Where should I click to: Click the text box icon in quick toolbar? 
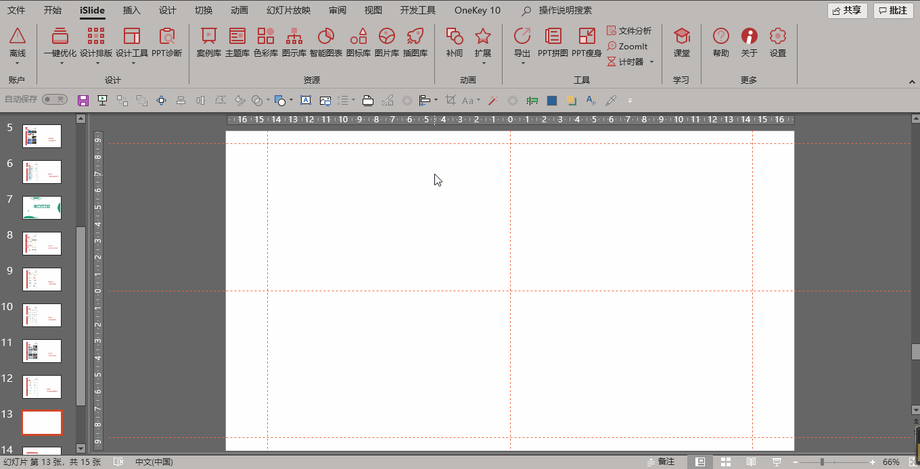pos(306,100)
